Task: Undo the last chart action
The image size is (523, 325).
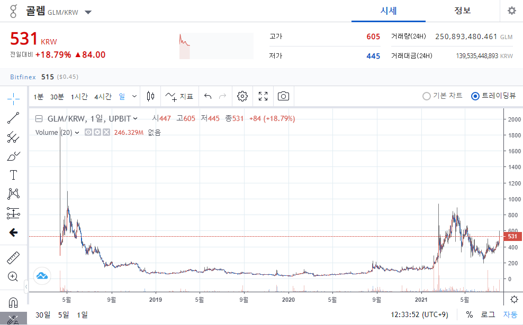Action: click(208, 97)
